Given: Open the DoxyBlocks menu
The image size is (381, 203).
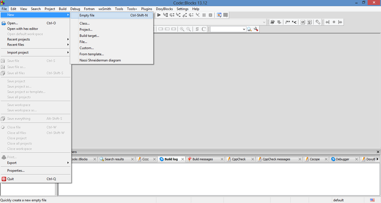Looking at the screenshot, I should coord(164,9).
